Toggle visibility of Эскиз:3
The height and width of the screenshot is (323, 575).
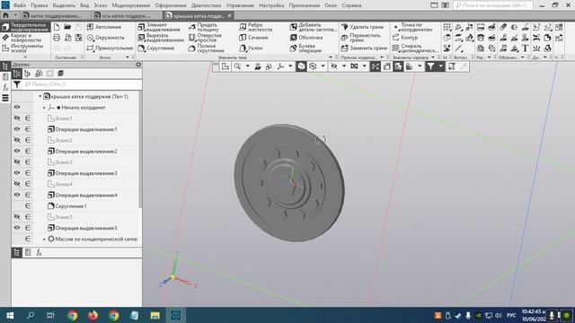pos(17,161)
